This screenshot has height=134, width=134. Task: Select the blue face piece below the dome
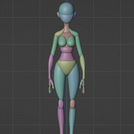point(67,18)
